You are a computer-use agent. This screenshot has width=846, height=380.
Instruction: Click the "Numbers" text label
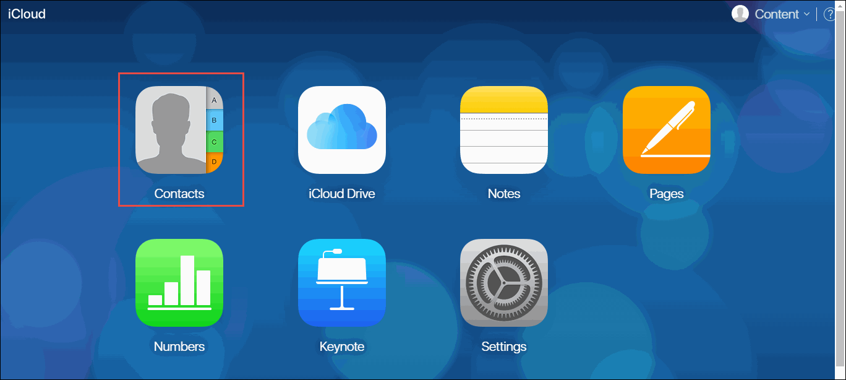[179, 347]
